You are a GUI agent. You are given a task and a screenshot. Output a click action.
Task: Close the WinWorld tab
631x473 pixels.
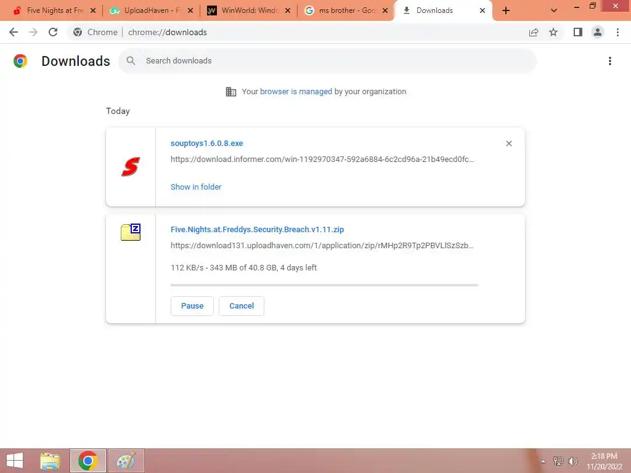coord(288,11)
